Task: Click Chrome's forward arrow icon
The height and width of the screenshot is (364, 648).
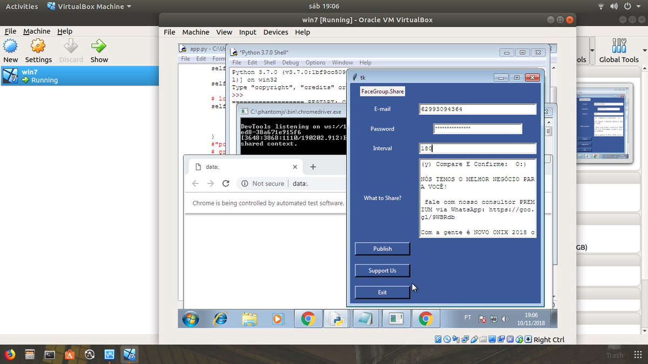Action: click(211, 183)
